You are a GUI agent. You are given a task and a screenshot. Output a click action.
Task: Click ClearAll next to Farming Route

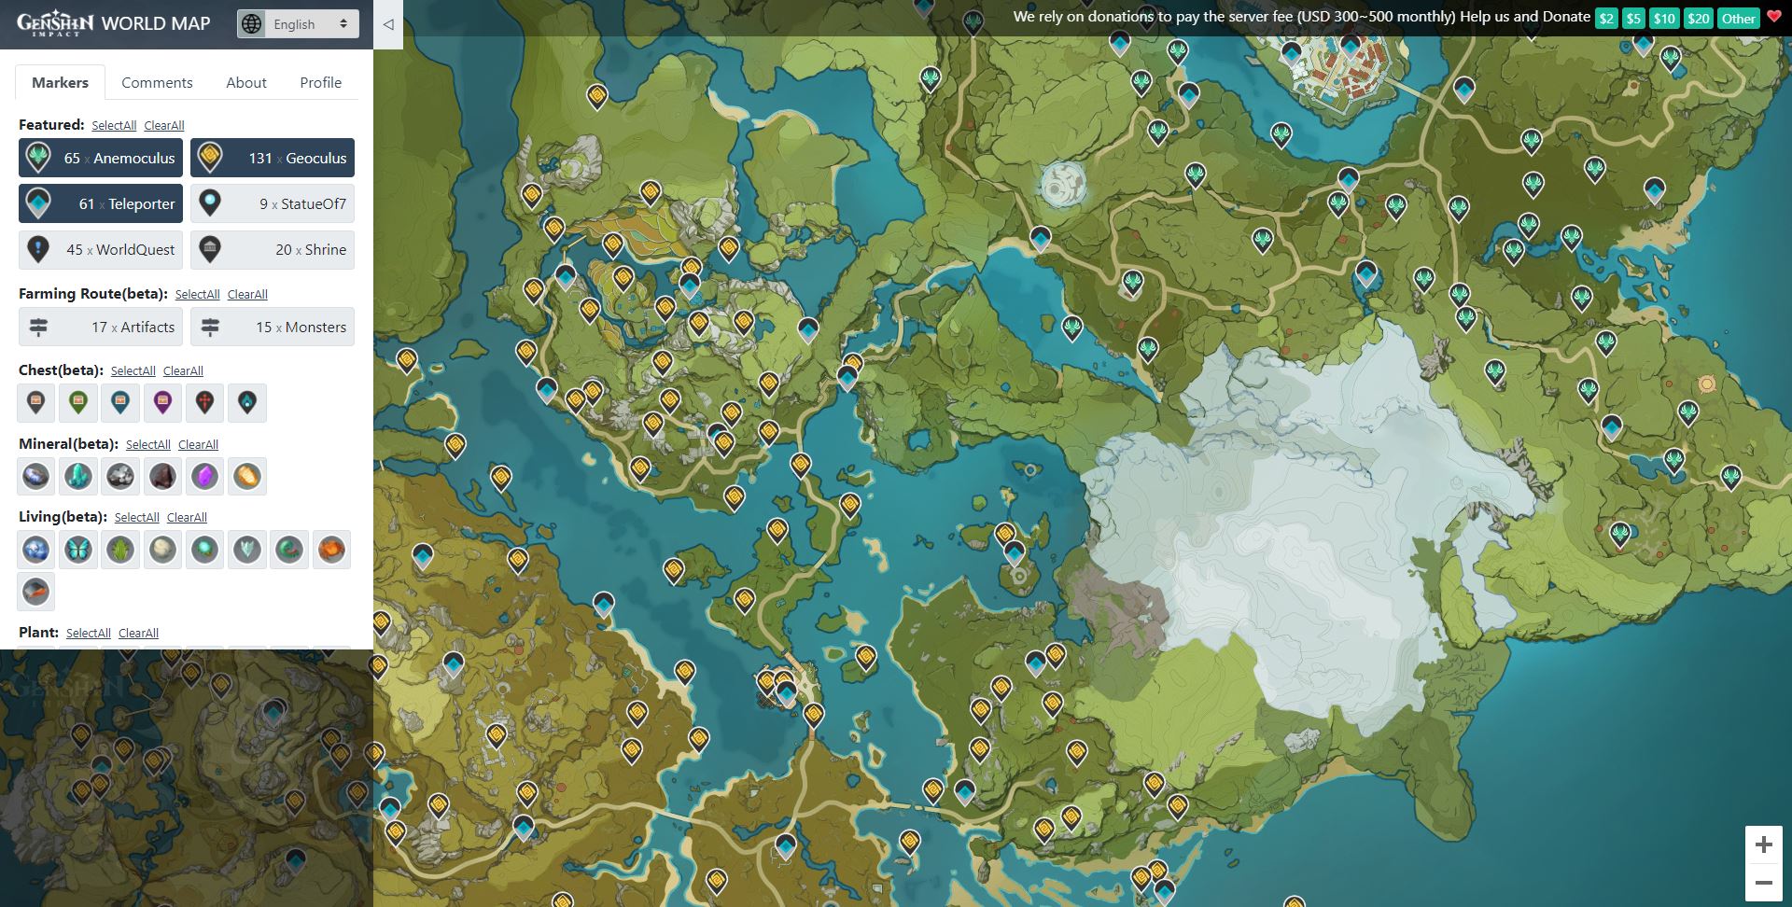click(247, 295)
